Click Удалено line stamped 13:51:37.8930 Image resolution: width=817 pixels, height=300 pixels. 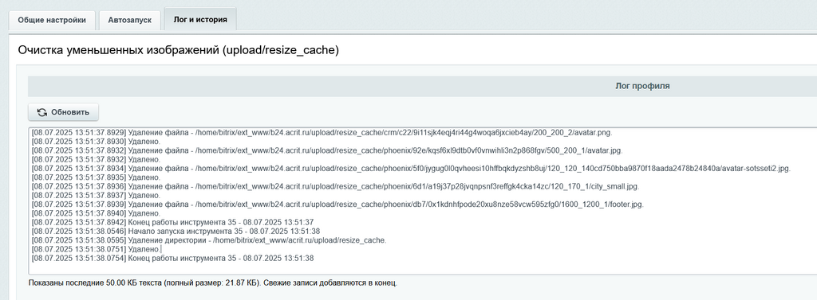96,142
